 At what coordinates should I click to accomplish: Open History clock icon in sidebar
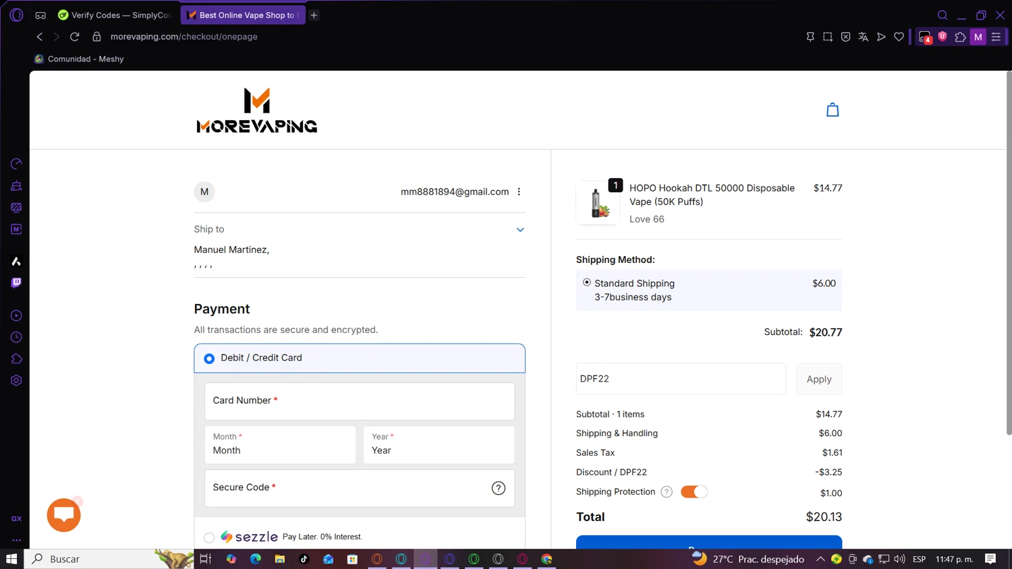coord(16,337)
